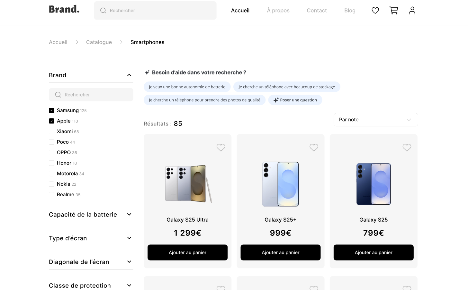Expand Capacité de la batterie filter
The width and height of the screenshot is (468, 290).
(129, 214)
